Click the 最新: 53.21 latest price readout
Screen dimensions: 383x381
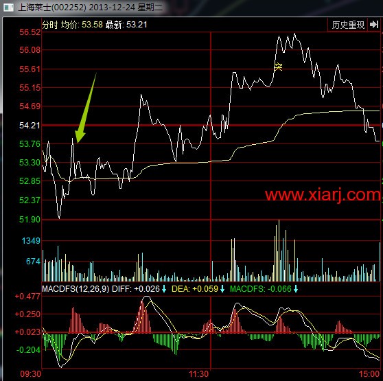126,25
